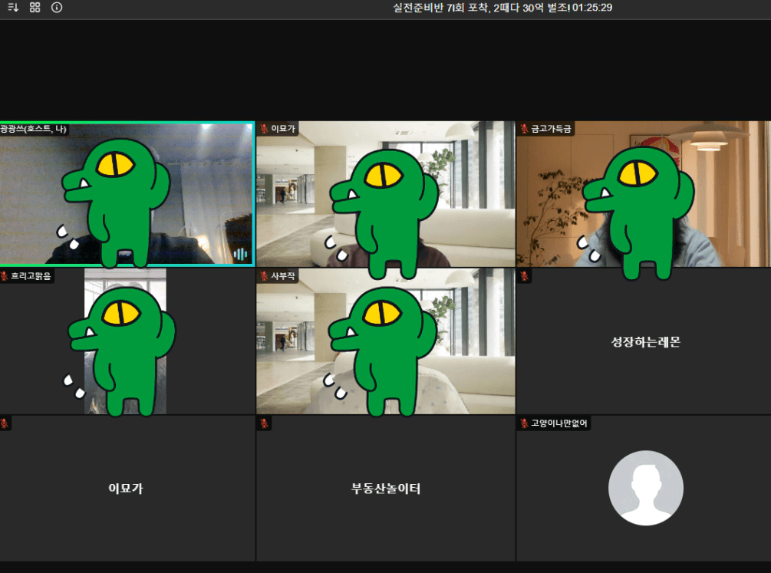Click the 성장하는레몬 name in camera-off tile

click(644, 342)
